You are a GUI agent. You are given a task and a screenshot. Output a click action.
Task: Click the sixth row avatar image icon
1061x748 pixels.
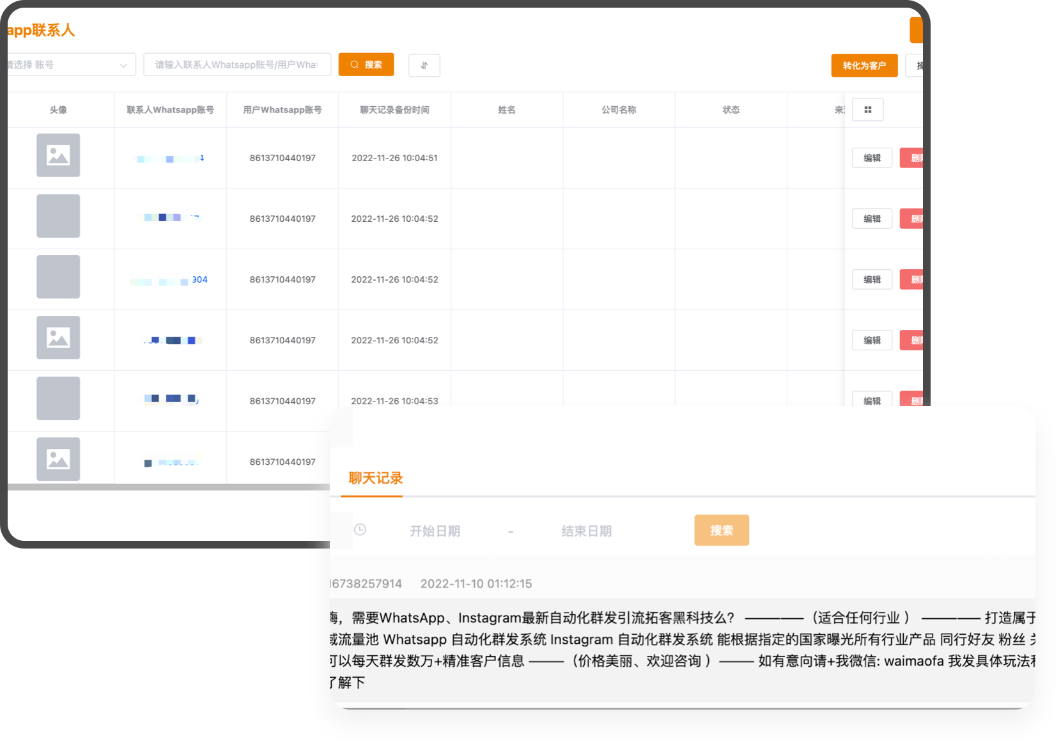[58, 459]
